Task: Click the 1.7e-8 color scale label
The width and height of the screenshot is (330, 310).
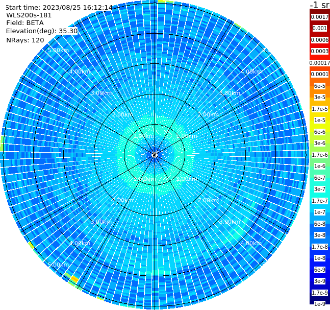Action: point(319,247)
